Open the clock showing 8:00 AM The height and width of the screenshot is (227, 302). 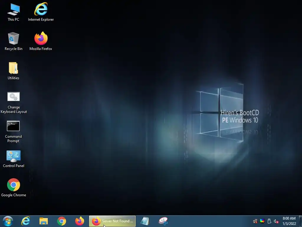click(x=289, y=221)
